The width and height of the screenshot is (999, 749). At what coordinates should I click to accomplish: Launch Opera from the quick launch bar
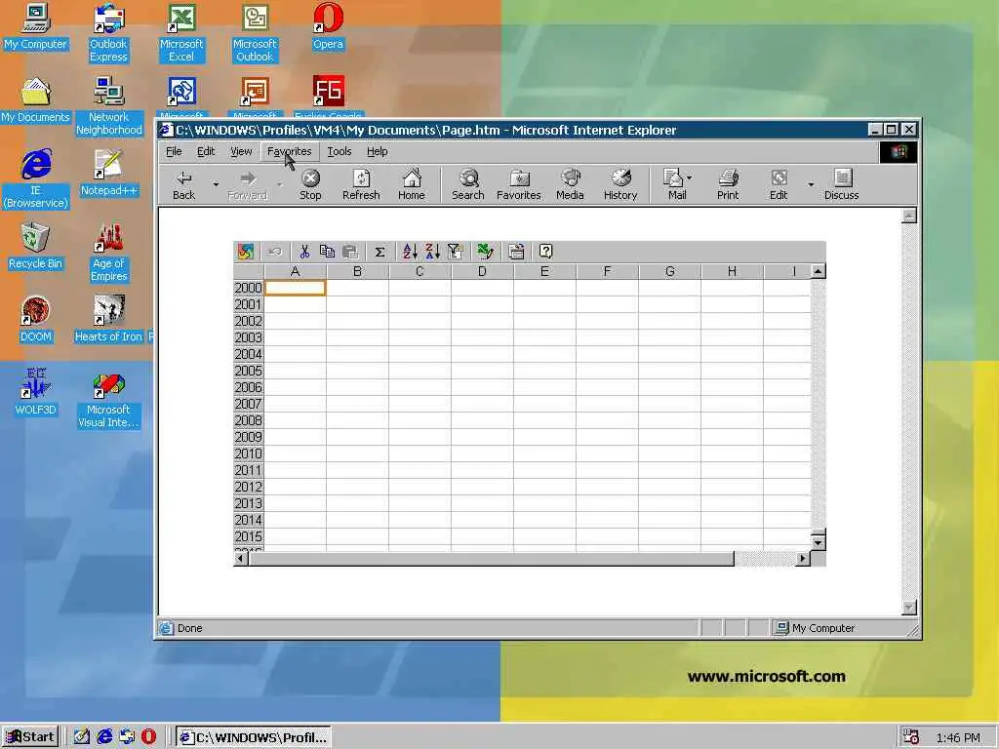point(148,737)
